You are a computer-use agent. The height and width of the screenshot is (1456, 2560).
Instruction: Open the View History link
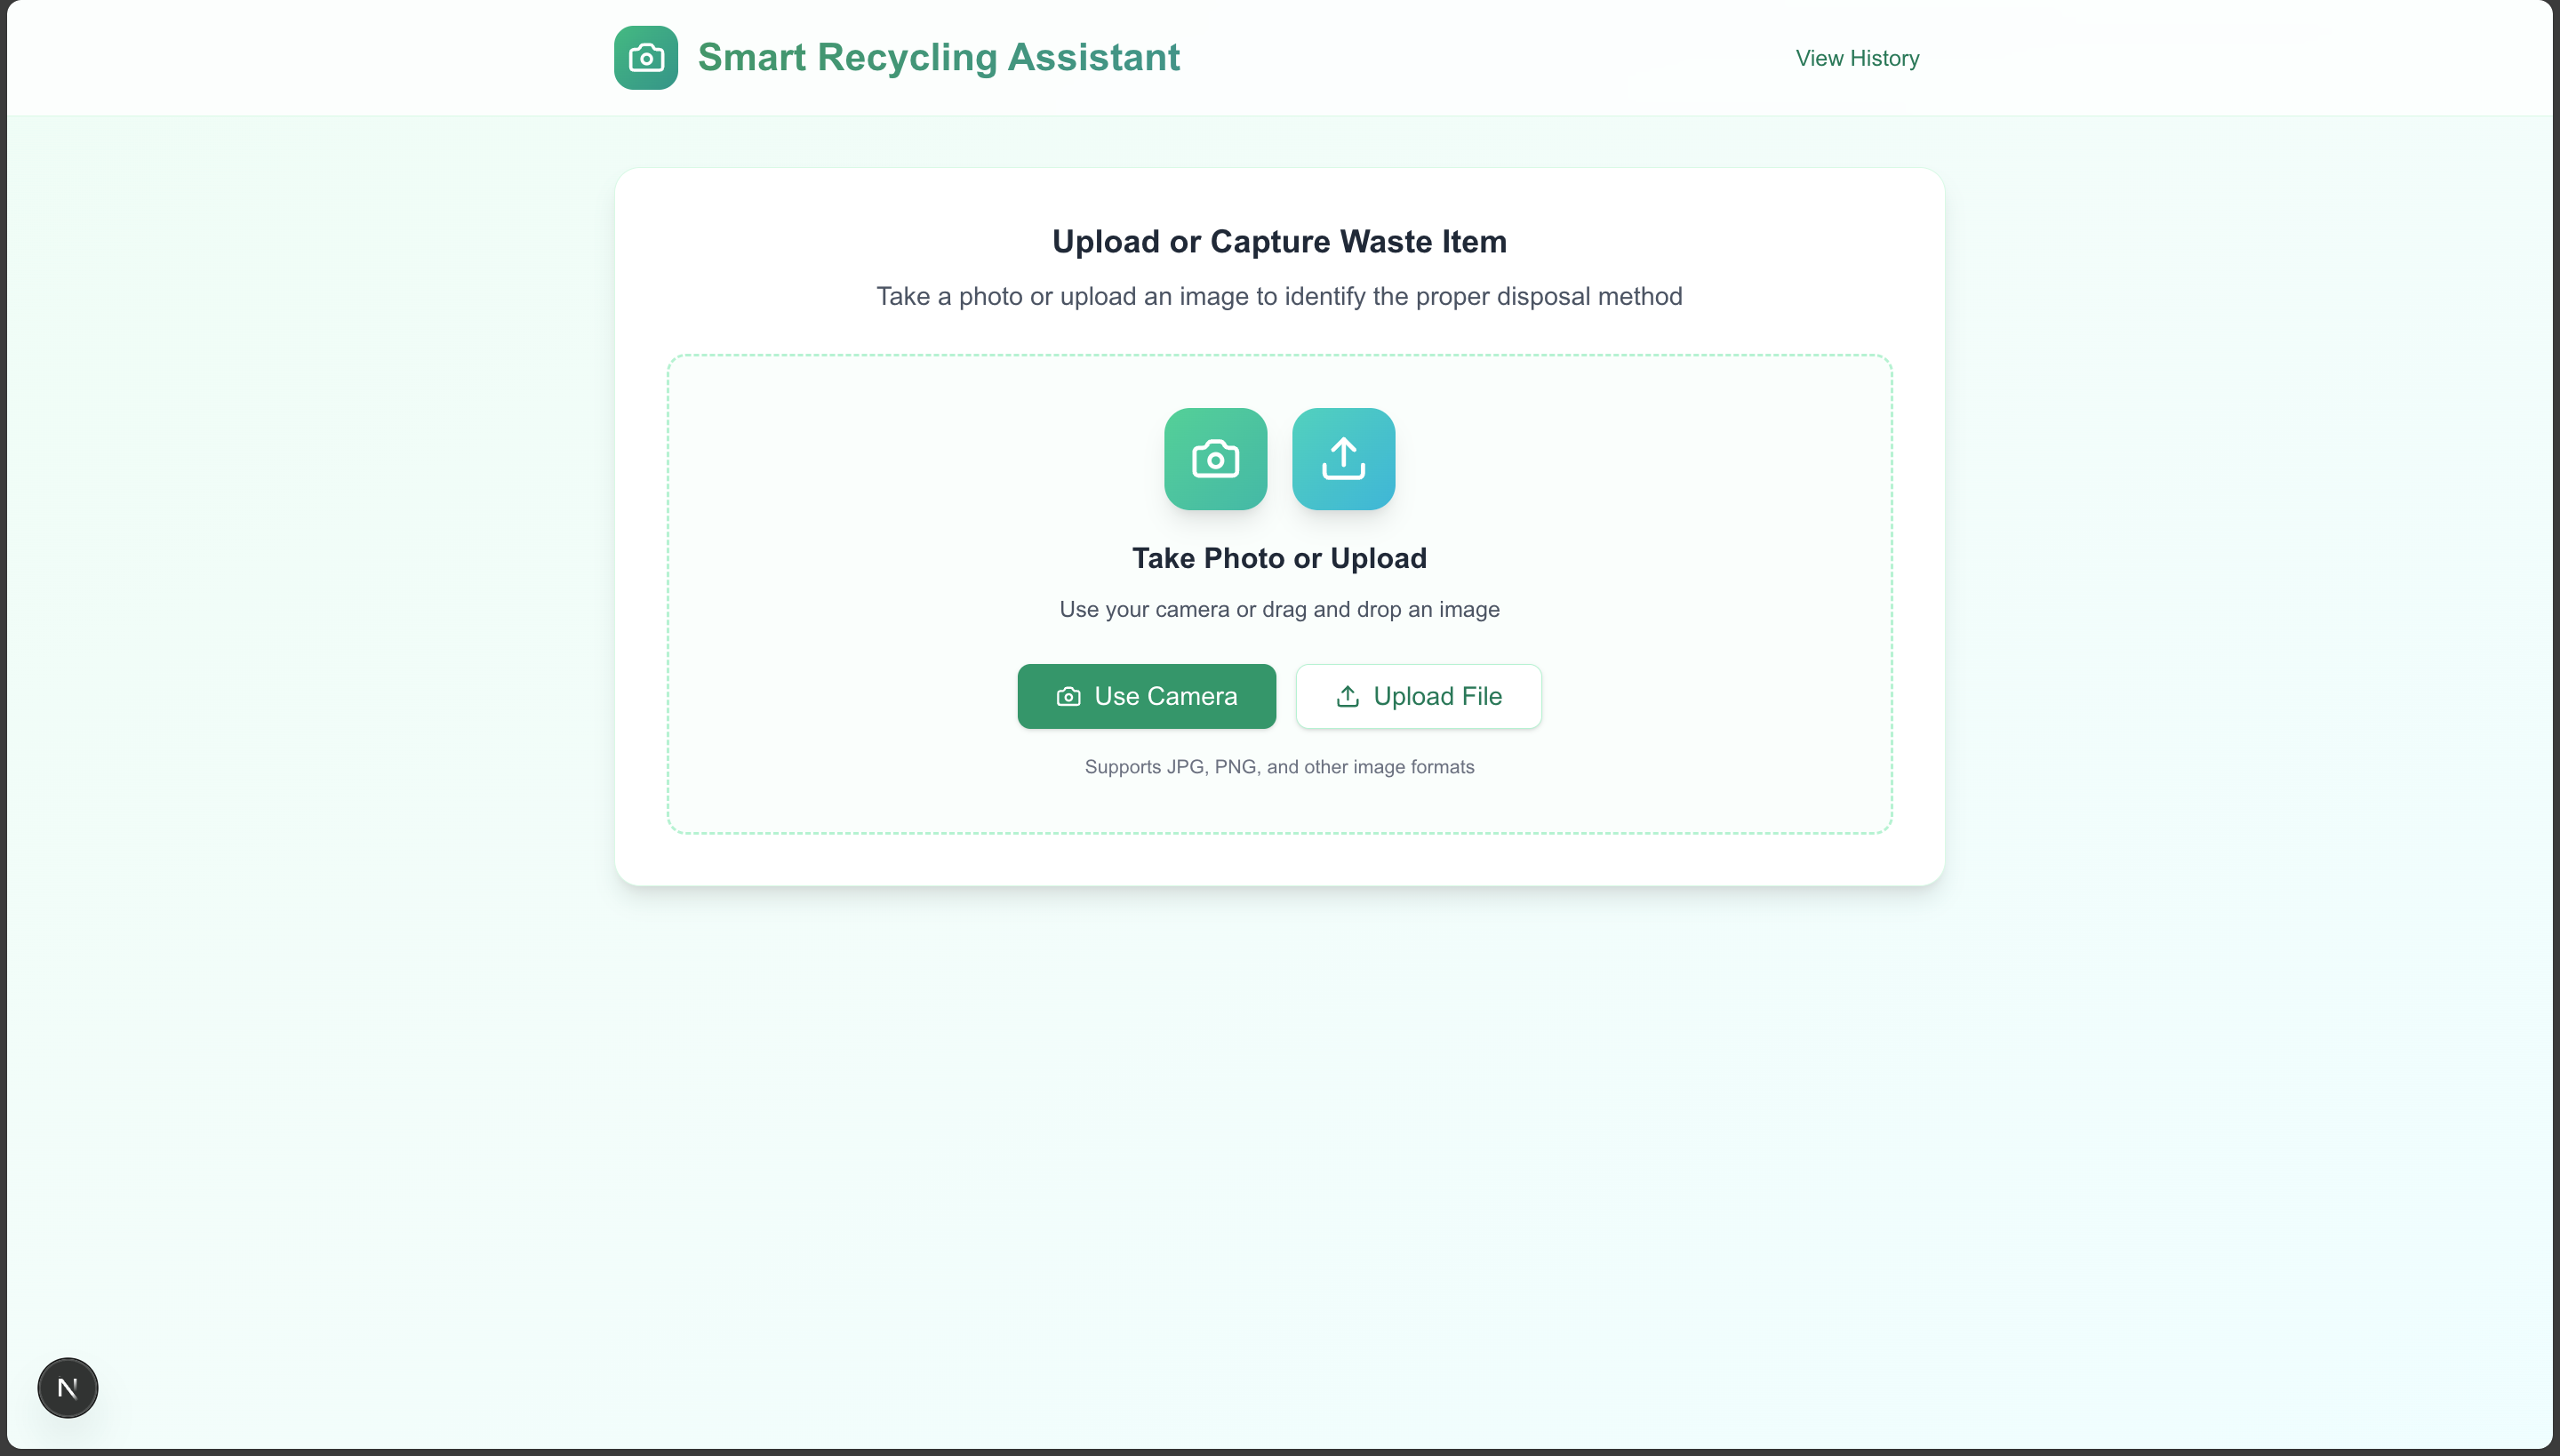(x=1857, y=58)
